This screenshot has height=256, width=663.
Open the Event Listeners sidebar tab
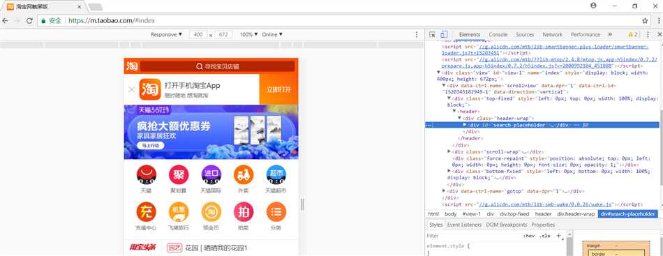point(464,225)
